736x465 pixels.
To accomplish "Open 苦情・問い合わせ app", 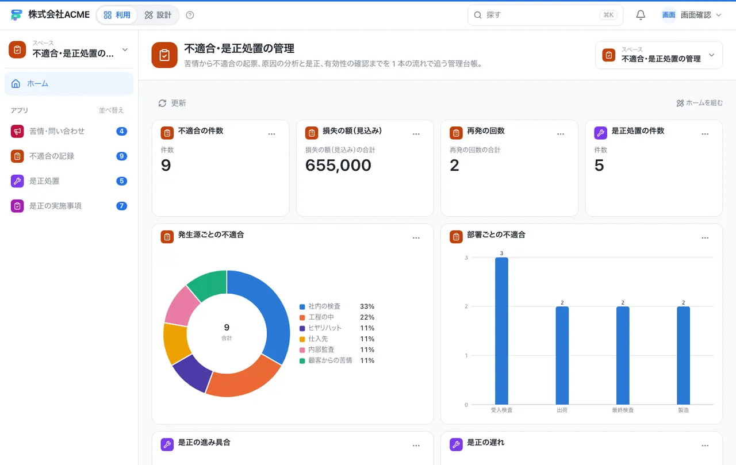I will (x=69, y=131).
